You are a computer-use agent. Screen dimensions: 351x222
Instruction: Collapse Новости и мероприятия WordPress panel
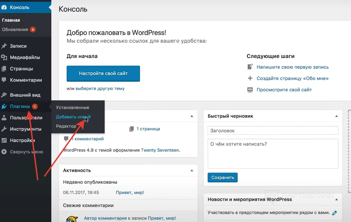336,199
